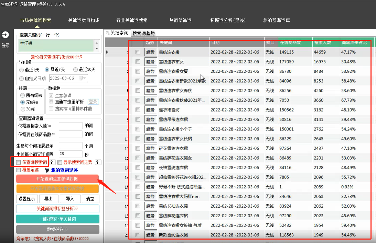Click the keyword box scroll-down arrow

[97, 49]
